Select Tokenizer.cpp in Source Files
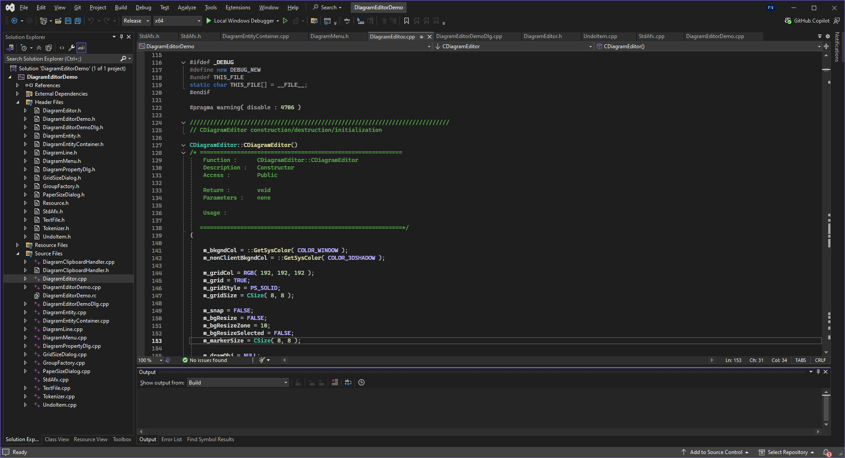 59,396
